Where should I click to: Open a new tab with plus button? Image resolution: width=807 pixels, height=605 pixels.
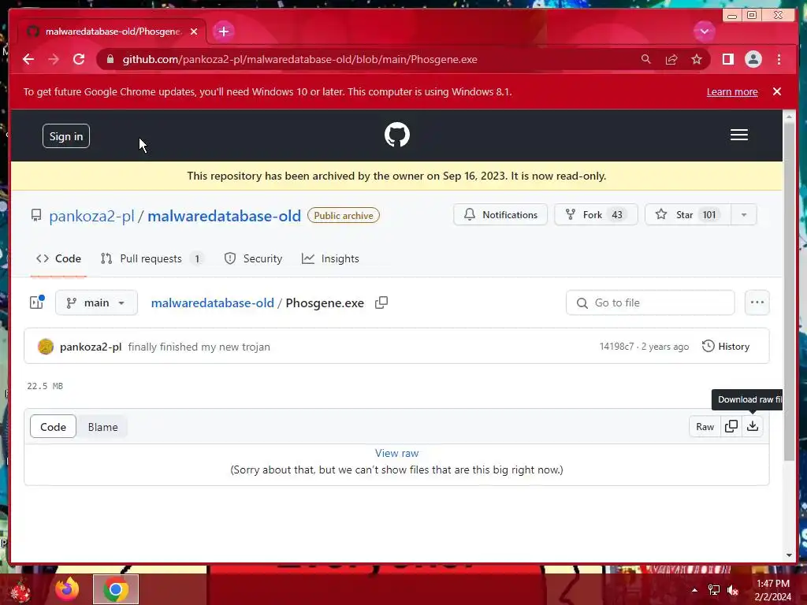tap(223, 32)
